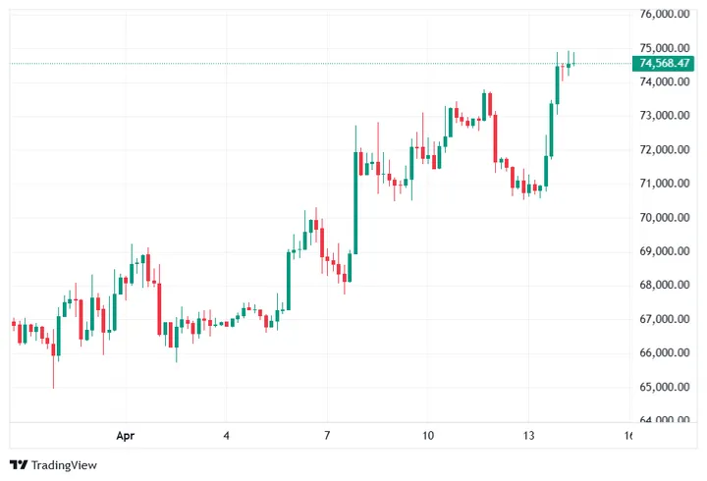Screen dimensions: 707x481
Task: Click the tall green candle after April 7
Action: pos(355,201)
